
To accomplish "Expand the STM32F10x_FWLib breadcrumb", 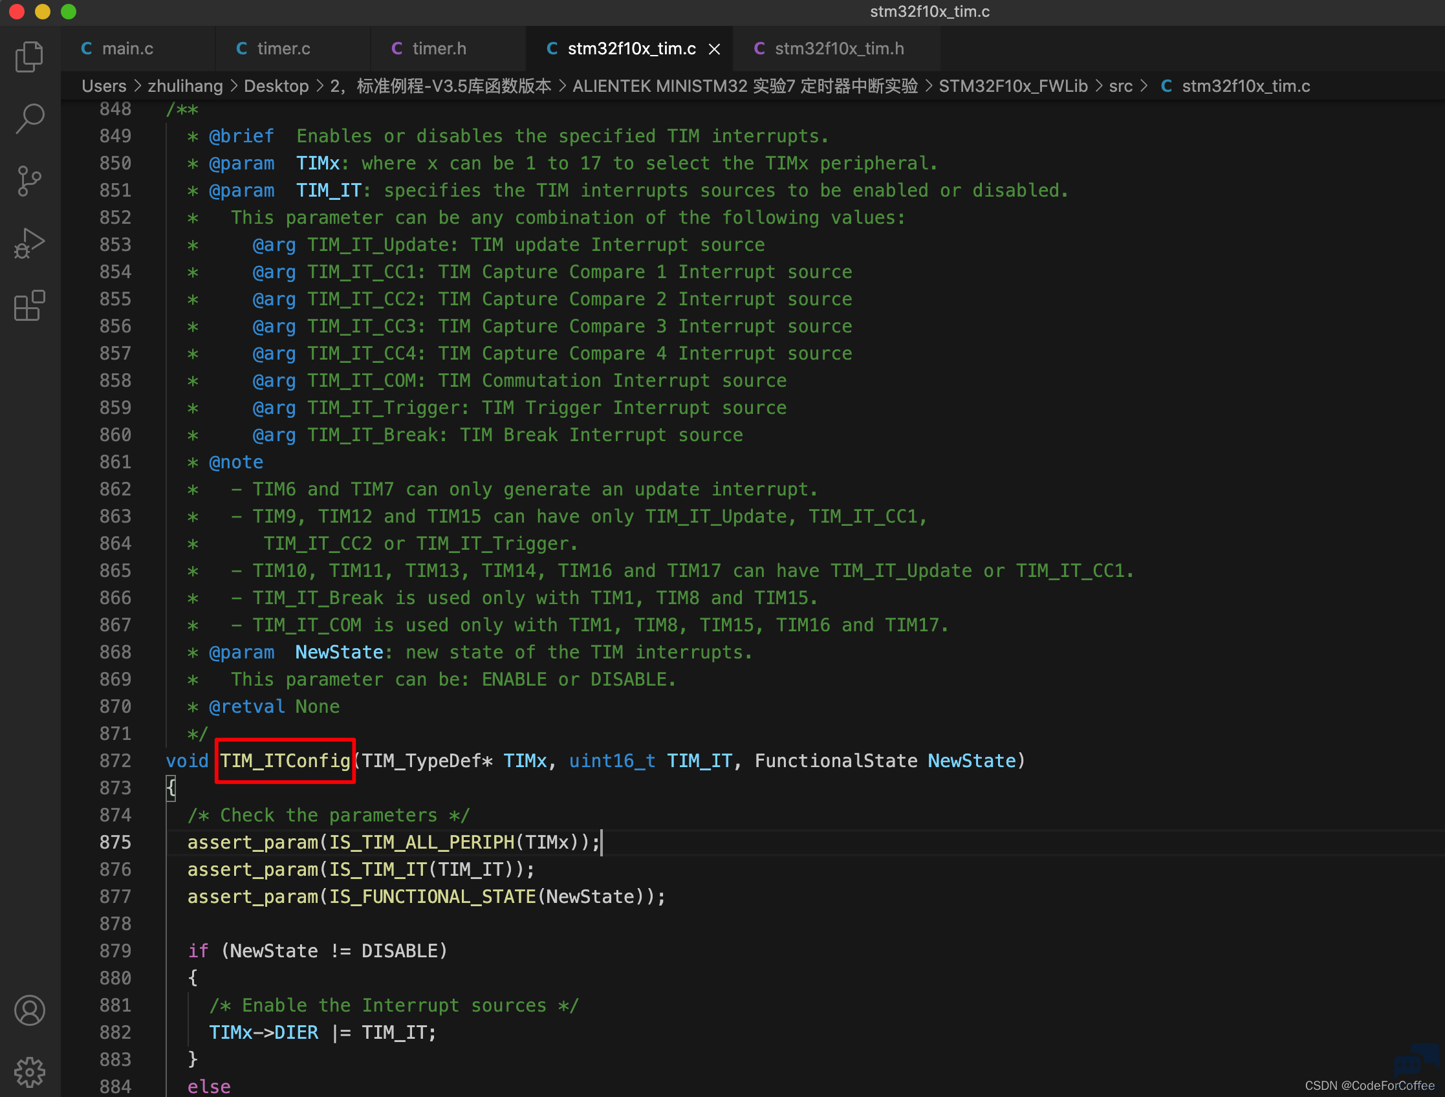I will 1013,86.
